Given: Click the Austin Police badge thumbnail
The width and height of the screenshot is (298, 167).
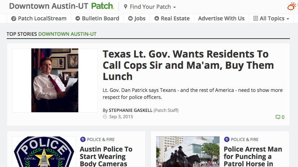Looking at the screenshot, I should tap(44, 152).
